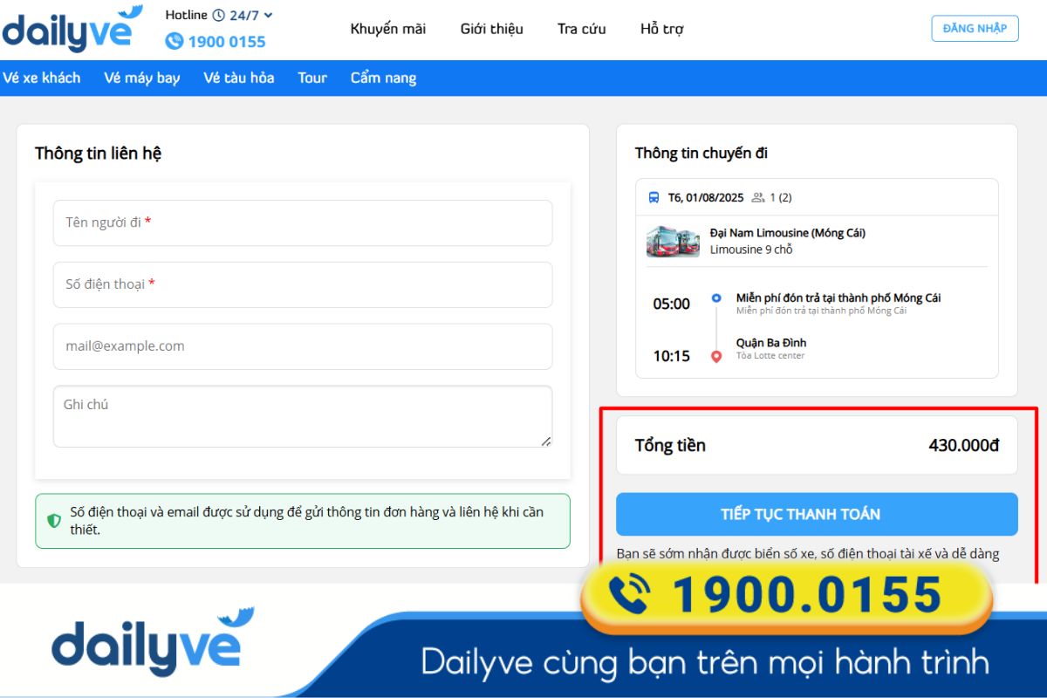The image size is (1047, 698).
Task: Switch to the Vé máy bay tab
Action: coord(140,78)
